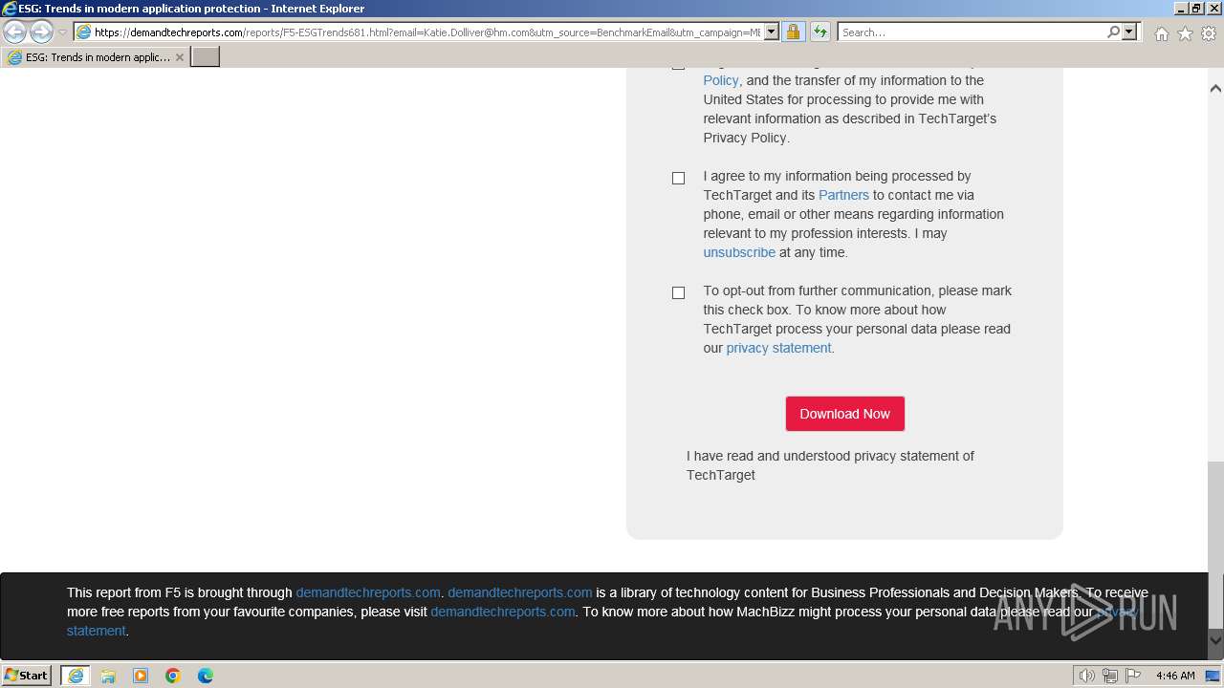
Task: Restore down the Internet Explorer window
Action: [1196, 9]
